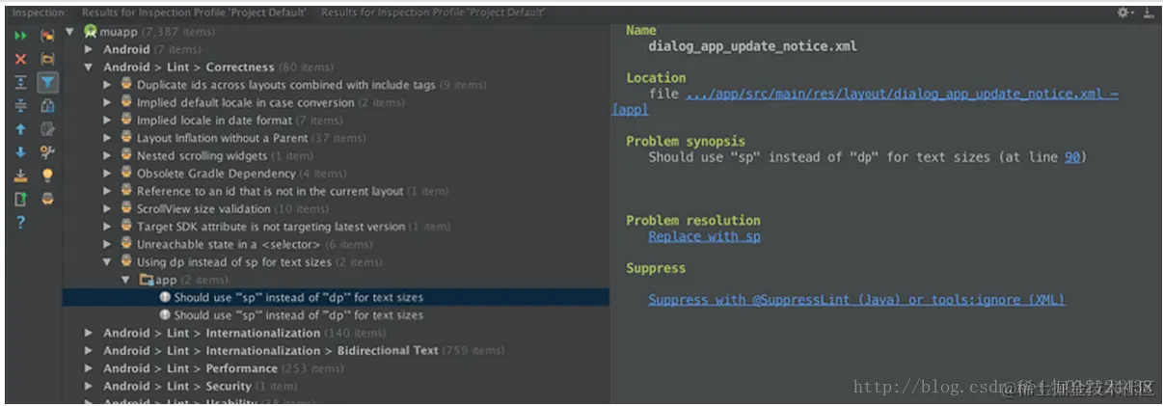The height and width of the screenshot is (406, 1163).
Task: Open the gear settings menu at top right
Action: pos(1124,13)
